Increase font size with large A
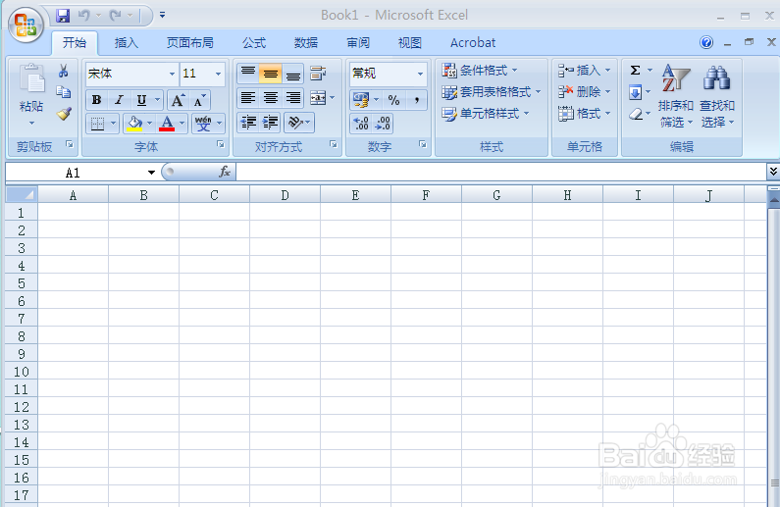 tap(178, 101)
